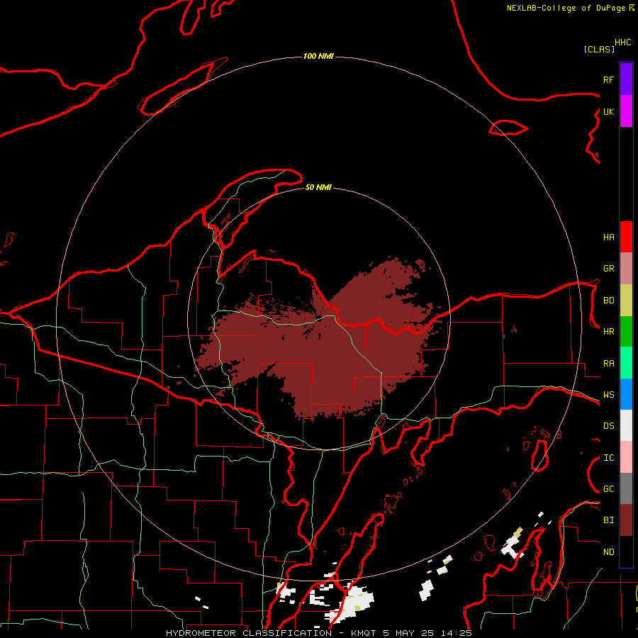638x638 pixels.
Task: Click the UK legend label
Action: (x=608, y=111)
